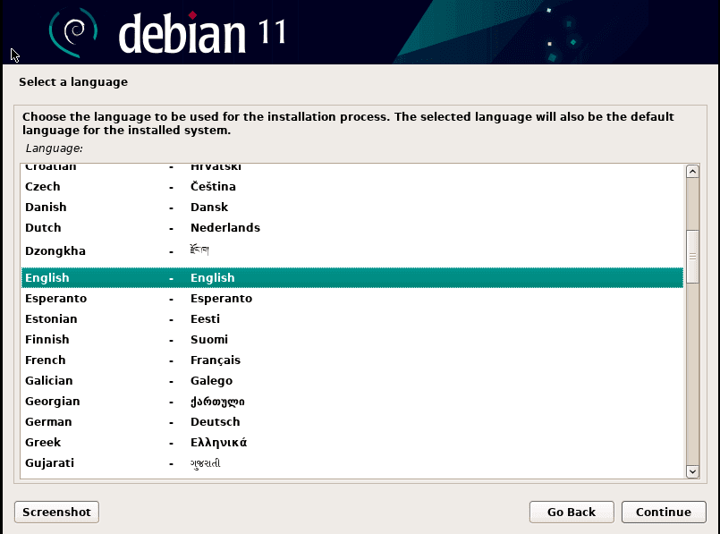The height and width of the screenshot is (534, 720).
Task: Click the Go Back button
Action: [572, 512]
